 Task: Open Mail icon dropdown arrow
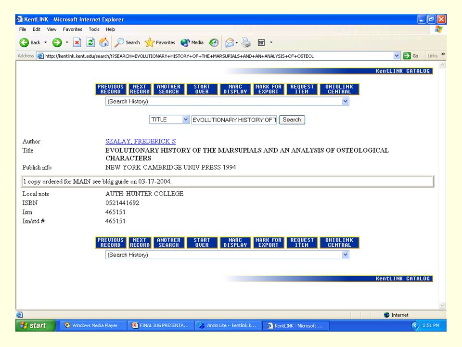[237, 43]
